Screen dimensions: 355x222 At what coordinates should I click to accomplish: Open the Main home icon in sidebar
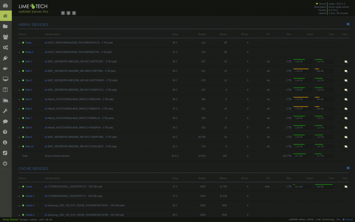click(5, 16)
